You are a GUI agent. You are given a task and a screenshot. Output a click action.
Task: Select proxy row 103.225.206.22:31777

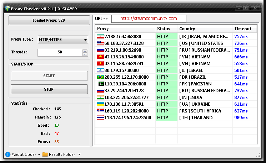tap(176, 98)
